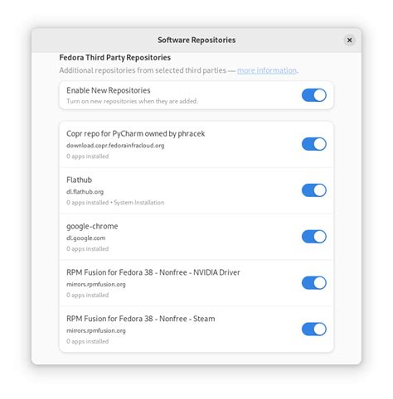Close the Software Repositories dialog
Image resolution: width=393 pixels, height=399 pixels.
tap(349, 41)
